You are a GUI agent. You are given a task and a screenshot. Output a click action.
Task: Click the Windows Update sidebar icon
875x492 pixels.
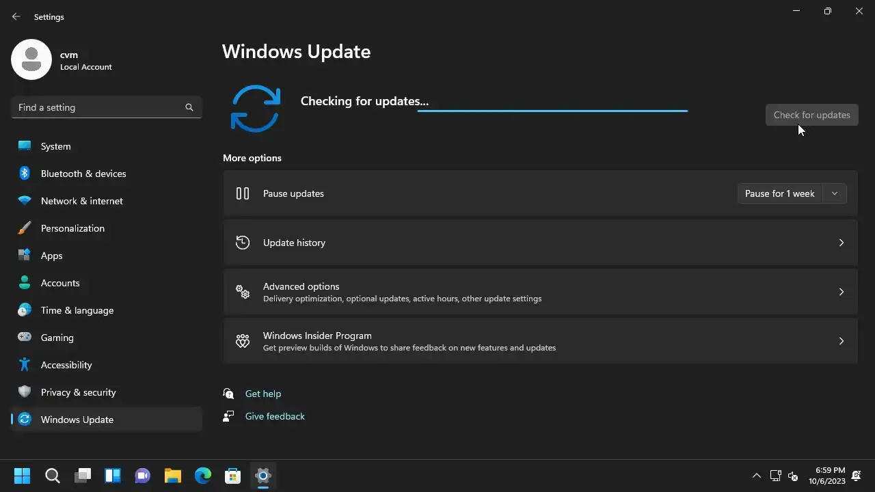(x=25, y=420)
